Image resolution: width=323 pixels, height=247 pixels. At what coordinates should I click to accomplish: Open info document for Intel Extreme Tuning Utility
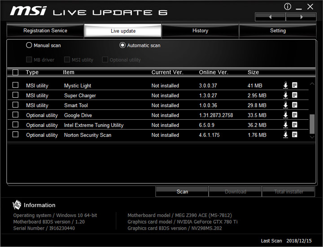coord(295,125)
